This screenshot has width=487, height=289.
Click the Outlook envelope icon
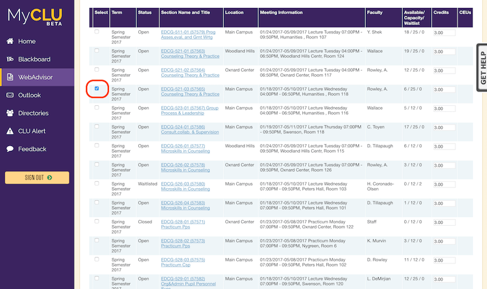pos(10,95)
